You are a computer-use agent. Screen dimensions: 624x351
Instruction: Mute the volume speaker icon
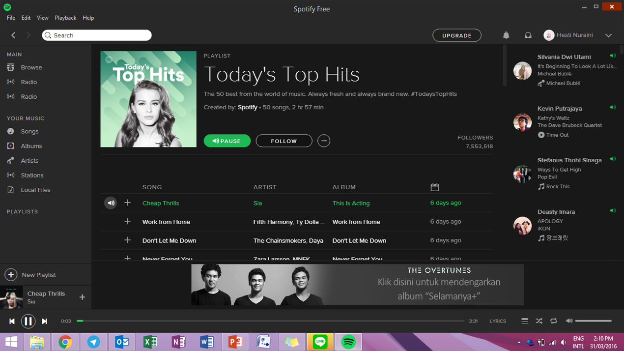pyautogui.click(x=569, y=321)
